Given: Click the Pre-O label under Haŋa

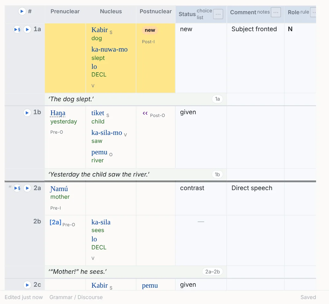Looking at the screenshot, I should (x=57, y=132).
